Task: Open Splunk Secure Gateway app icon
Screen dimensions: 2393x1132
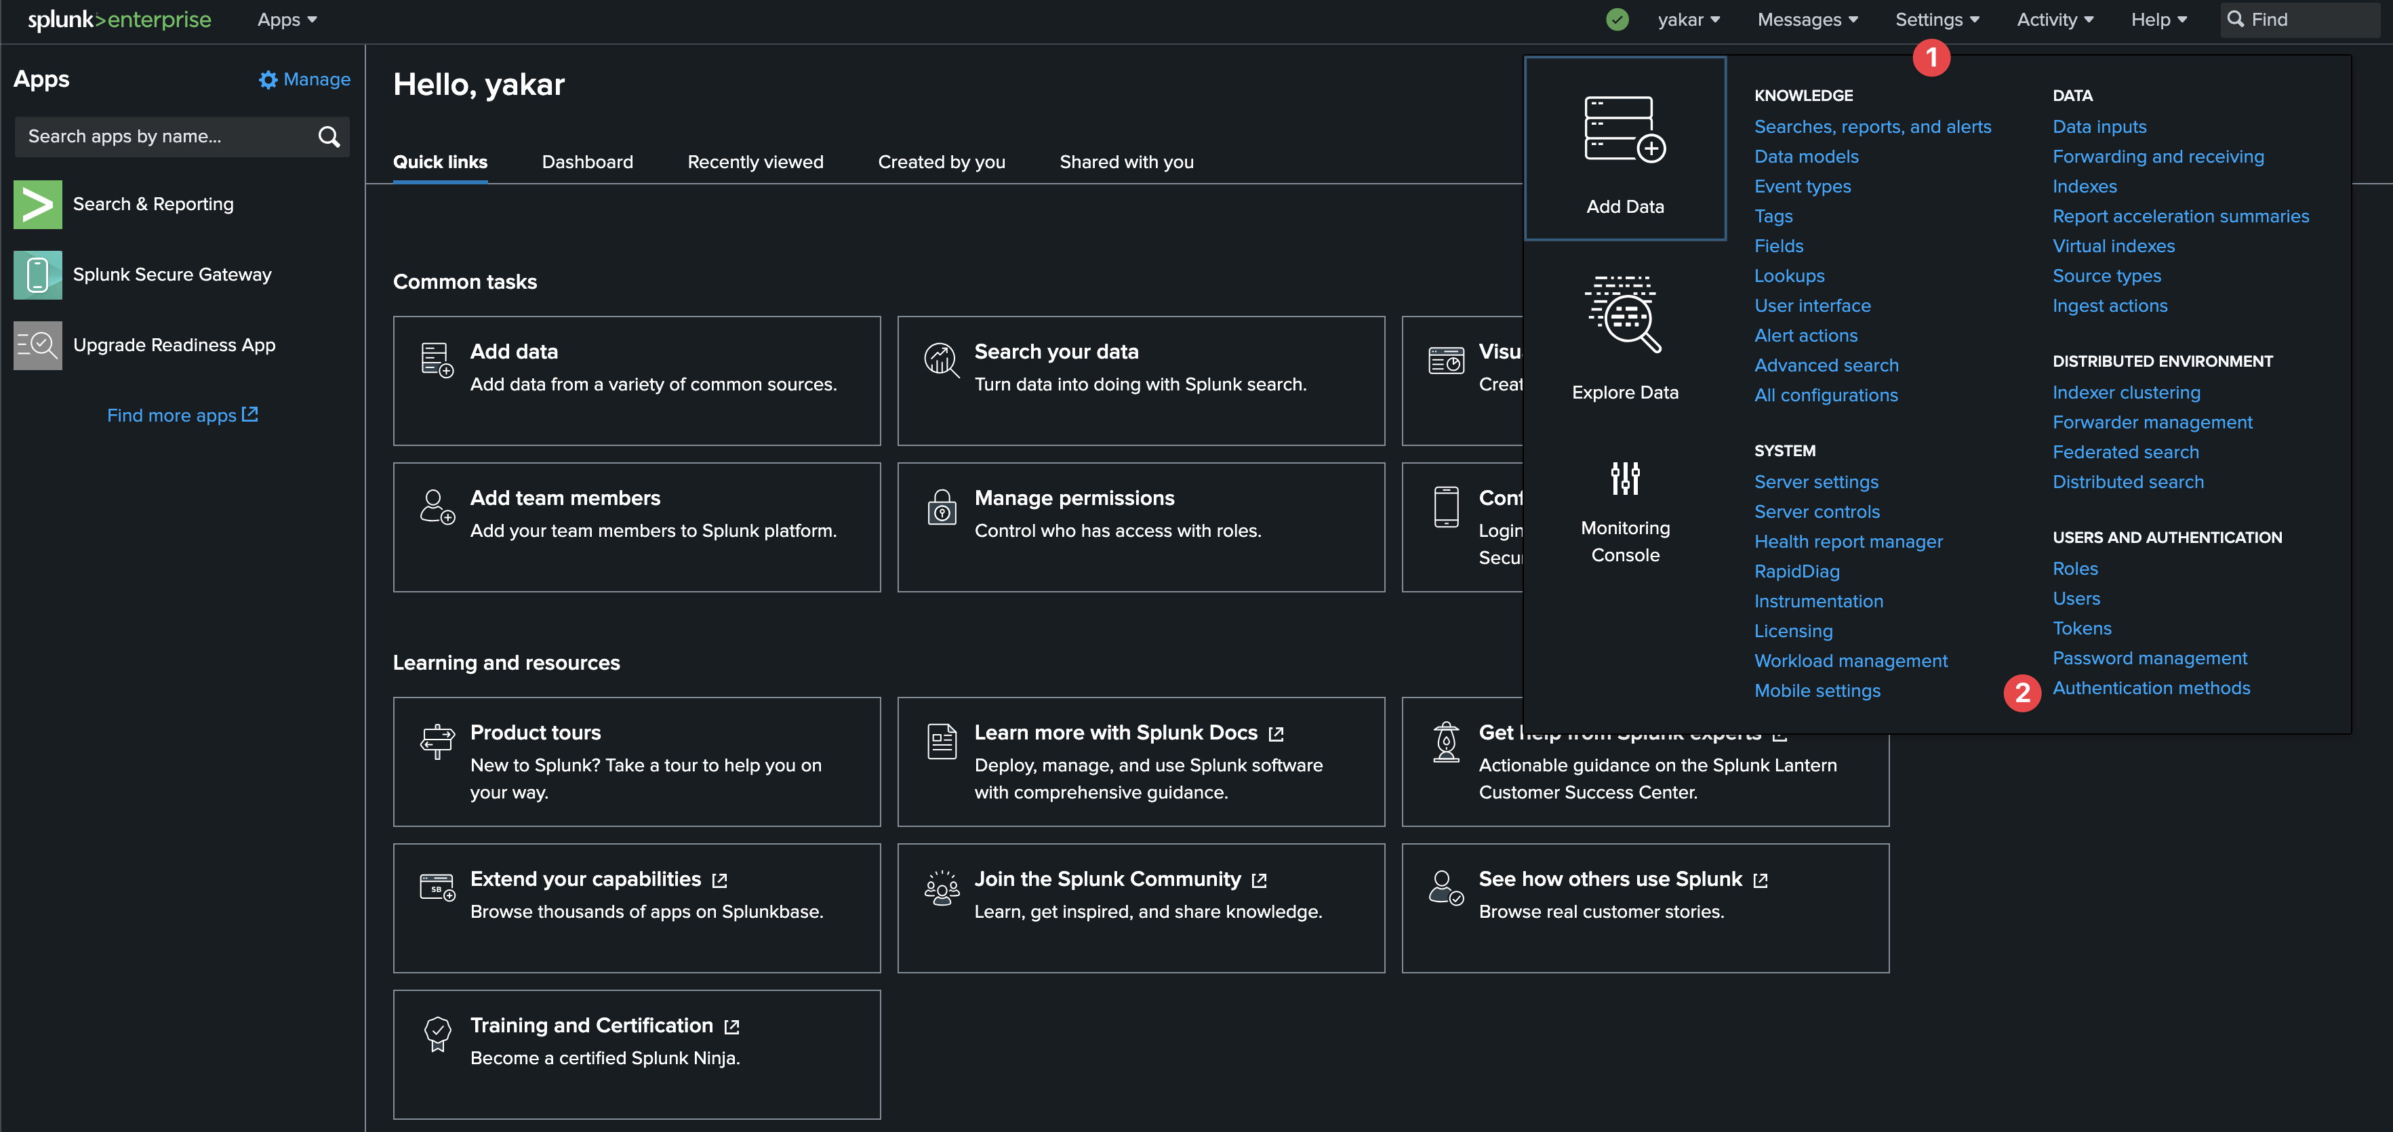Action: tap(37, 275)
